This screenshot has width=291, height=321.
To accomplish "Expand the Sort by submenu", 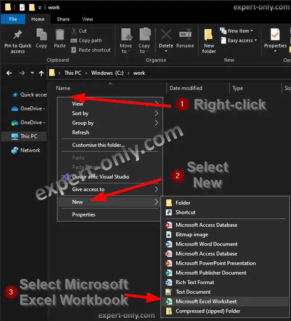I will 110,113.
